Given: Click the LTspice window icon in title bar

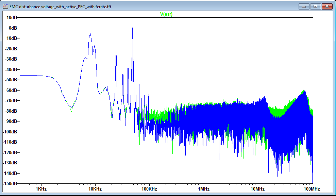Looking at the screenshot, I should [x=5, y=7].
